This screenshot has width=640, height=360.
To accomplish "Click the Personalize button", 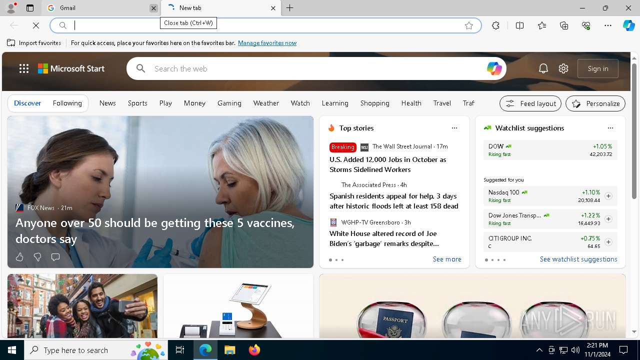I will 595,103.
